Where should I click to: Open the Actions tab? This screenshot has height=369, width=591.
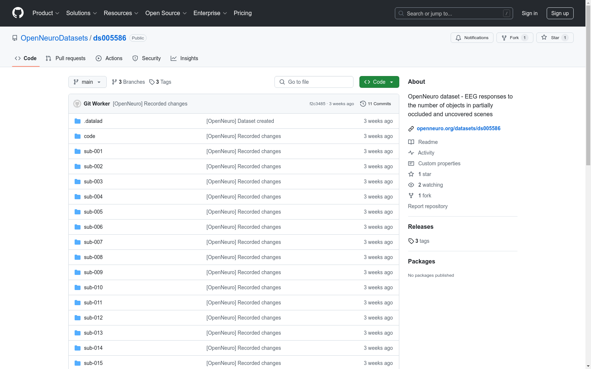pos(109,58)
